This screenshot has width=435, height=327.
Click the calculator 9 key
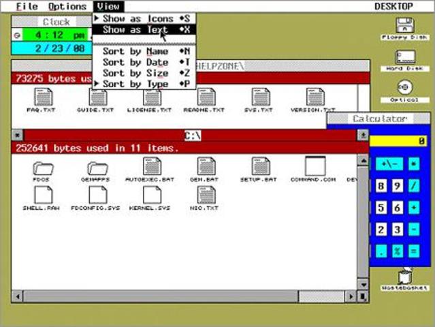click(398, 186)
